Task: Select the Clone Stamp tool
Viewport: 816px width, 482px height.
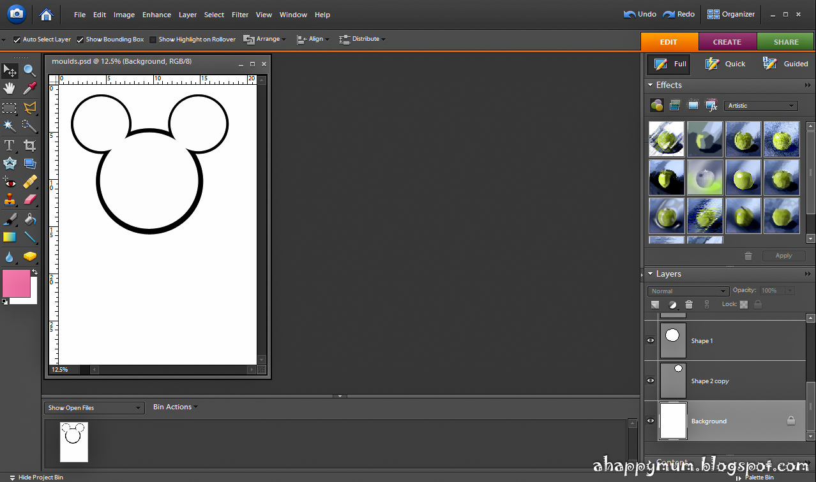Action: coord(10,200)
